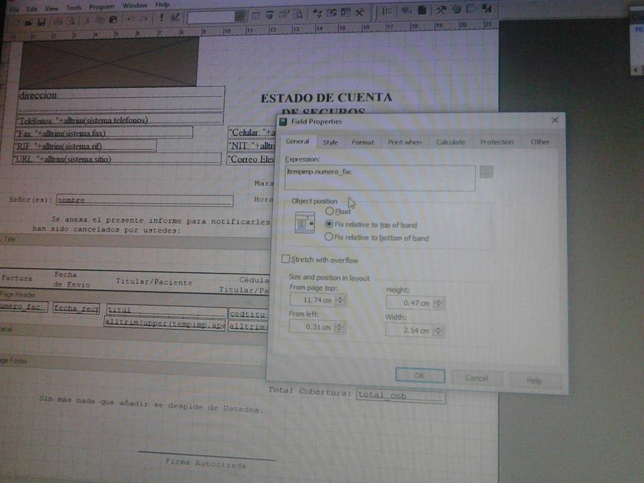Open the Document View magnifier icon
The width and height of the screenshot is (644, 483).
coord(298,14)
